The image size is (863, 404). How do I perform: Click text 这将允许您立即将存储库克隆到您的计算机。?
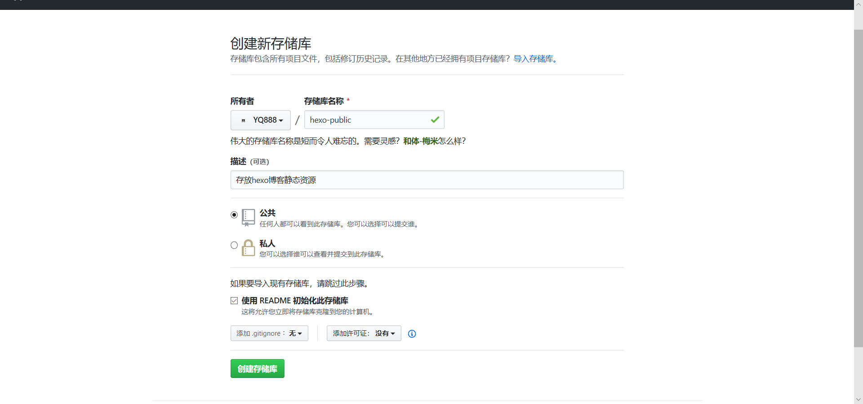point(308,312)
